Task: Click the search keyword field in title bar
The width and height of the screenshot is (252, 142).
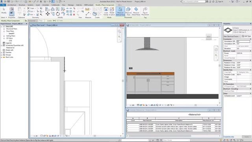Action: point(193,2)
